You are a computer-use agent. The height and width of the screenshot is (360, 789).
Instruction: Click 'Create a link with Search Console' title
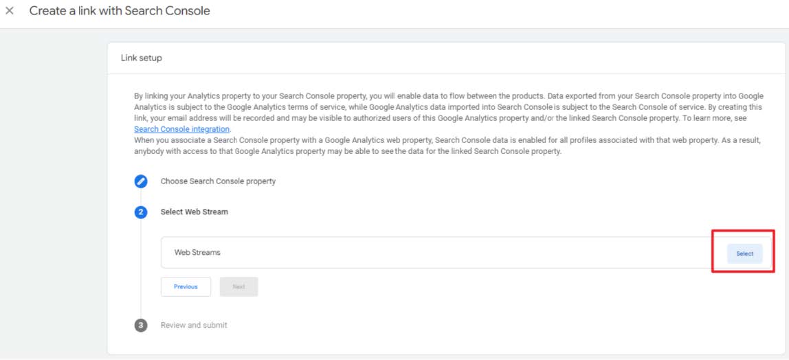[120, 10]
